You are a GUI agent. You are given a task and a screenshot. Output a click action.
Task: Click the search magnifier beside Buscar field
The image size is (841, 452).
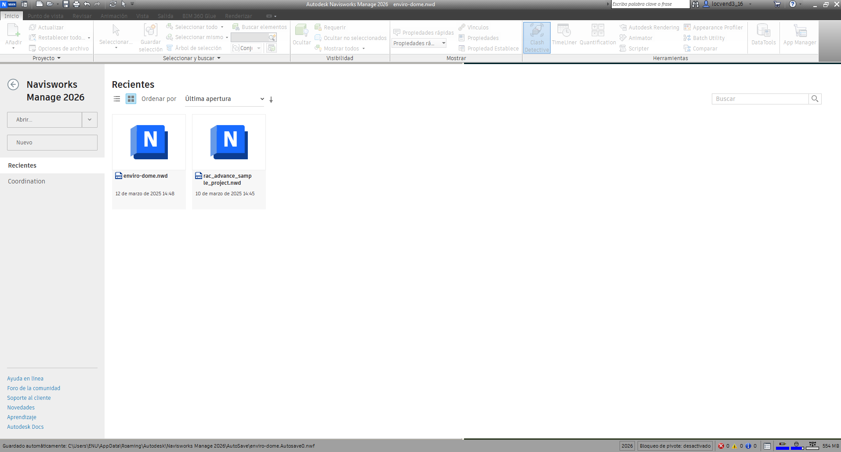click(x=815, y=99)
